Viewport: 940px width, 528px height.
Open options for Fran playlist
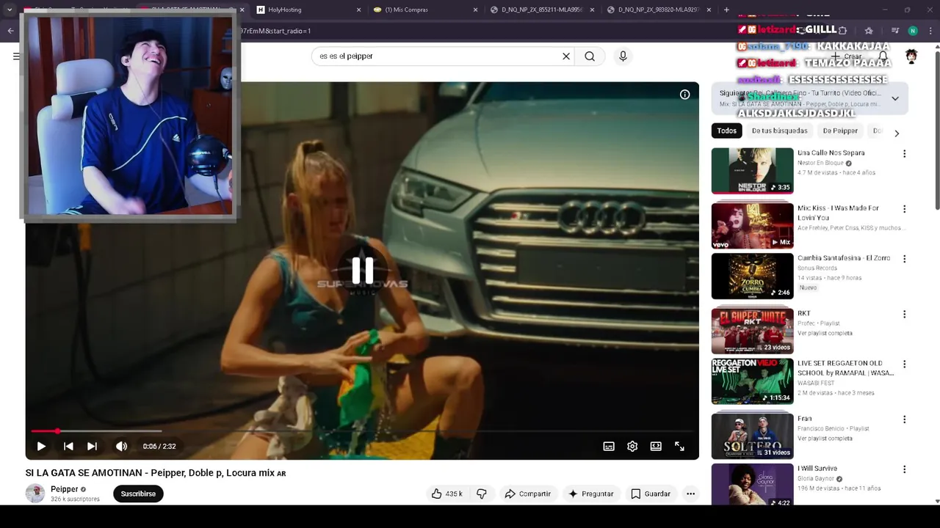(904, 419)
